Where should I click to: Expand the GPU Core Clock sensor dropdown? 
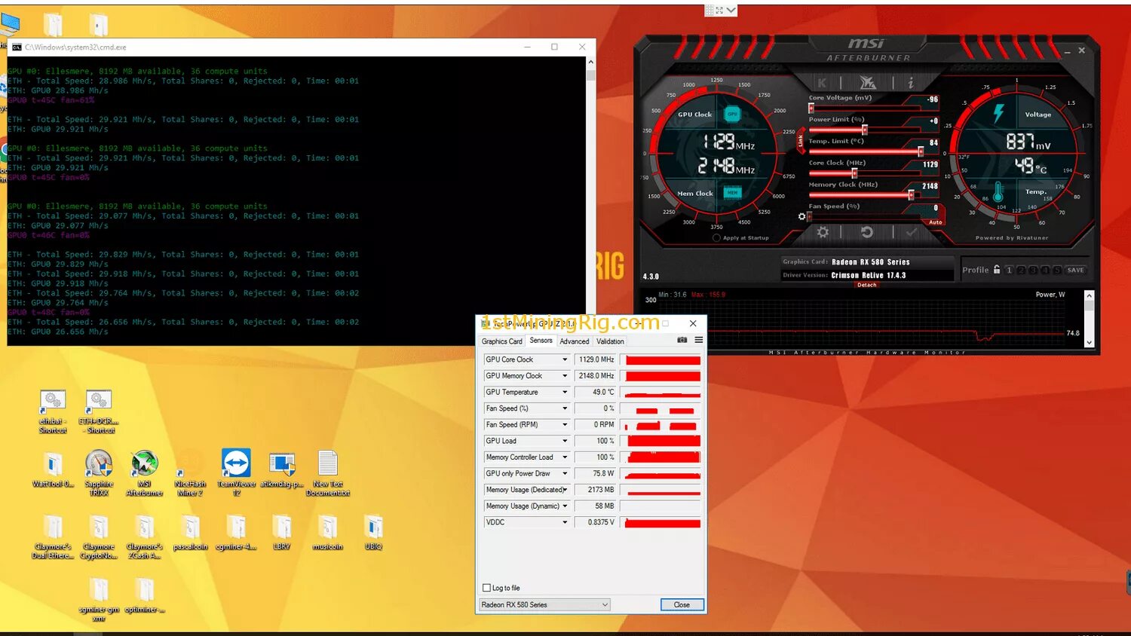pos(565,359)
